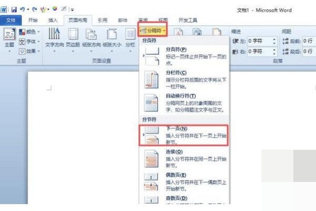Image resolution: width=316 pixels, height=211 pixels.
Task: Save the document using the floppy disk icon
Action: (14, 9)
